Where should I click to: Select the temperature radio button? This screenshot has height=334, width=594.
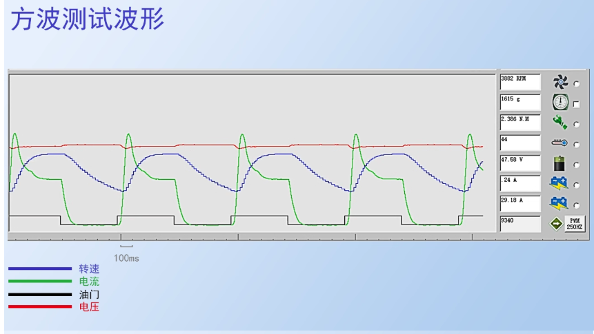577,145
